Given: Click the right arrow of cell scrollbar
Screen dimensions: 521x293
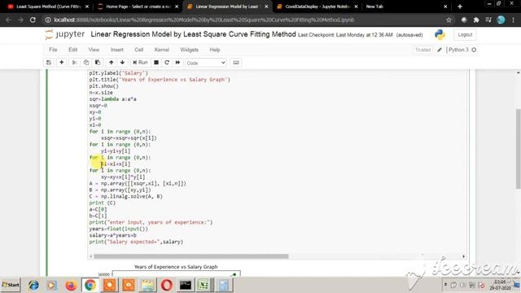Looking at the screenshot, I should coord(463,256).
